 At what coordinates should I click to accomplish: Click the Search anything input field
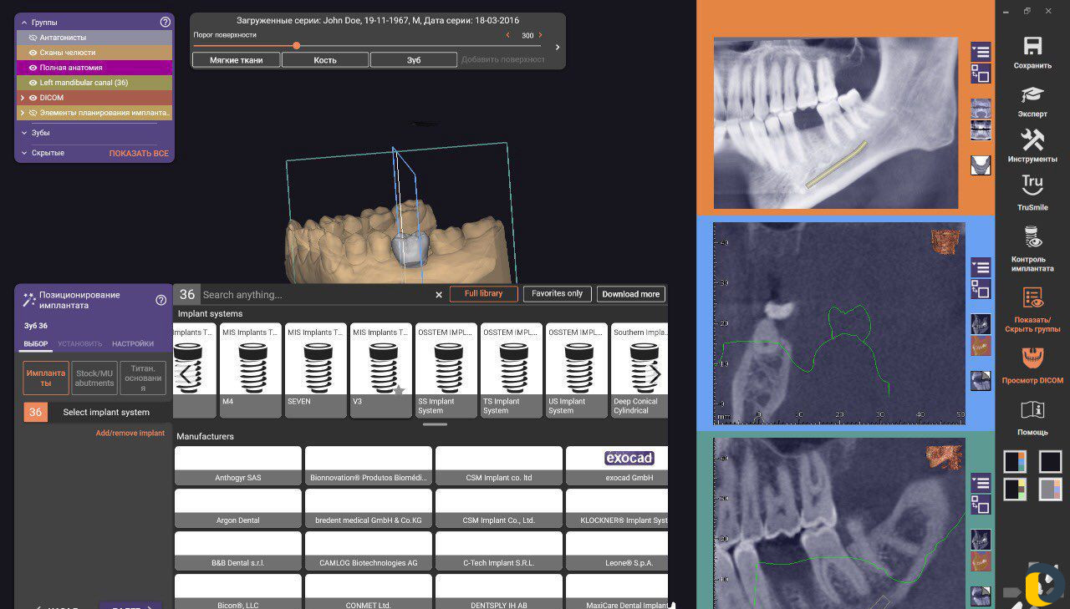pos(317,295)
